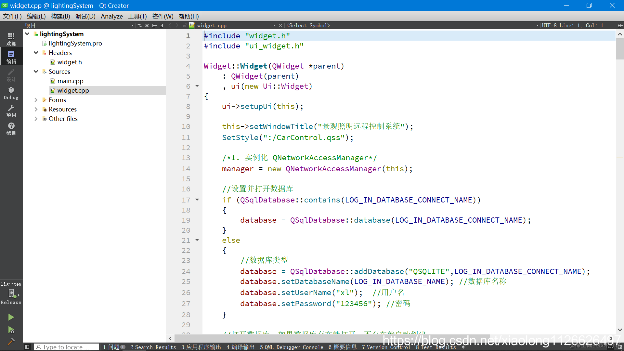Toggle file write-lock icon beside widget.cpp
The width and height of the screenshot is (624, 351).
click(x=184, y=25)
